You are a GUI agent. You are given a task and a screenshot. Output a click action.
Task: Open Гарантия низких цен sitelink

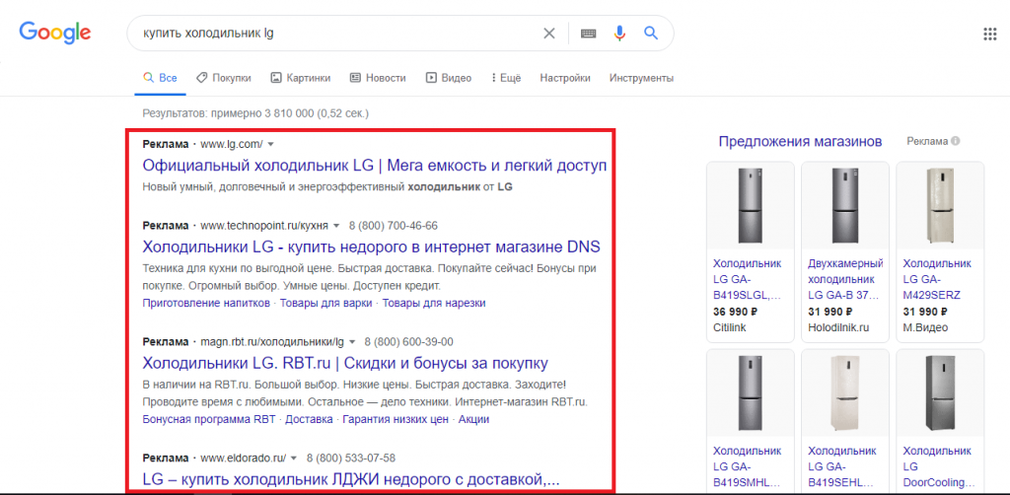[395, 419]
